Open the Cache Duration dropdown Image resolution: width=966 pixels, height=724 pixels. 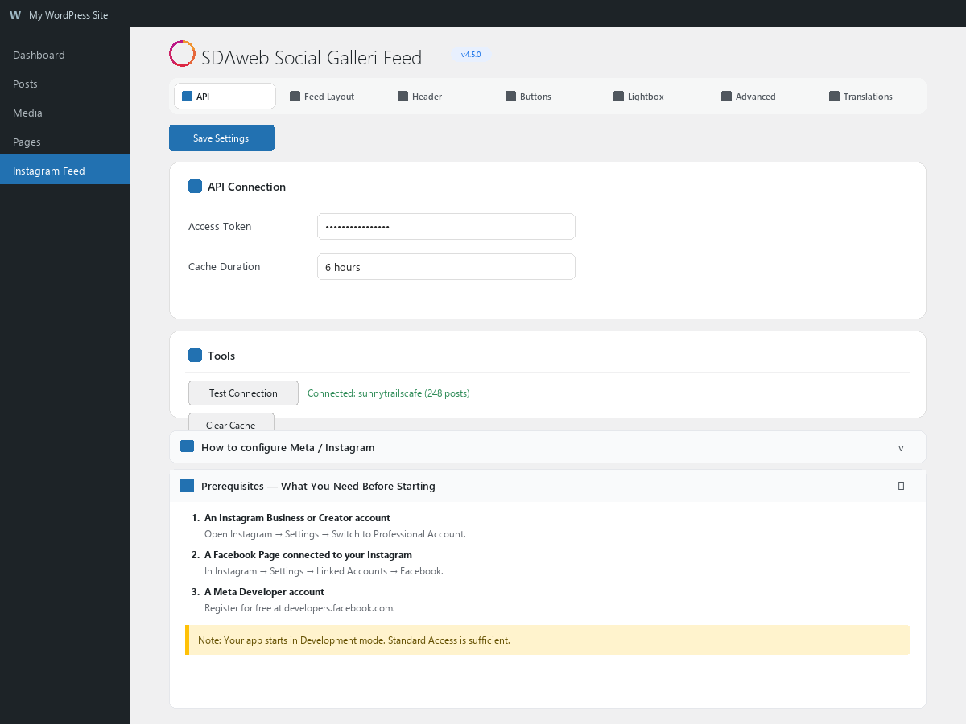(x=446, y=267)
